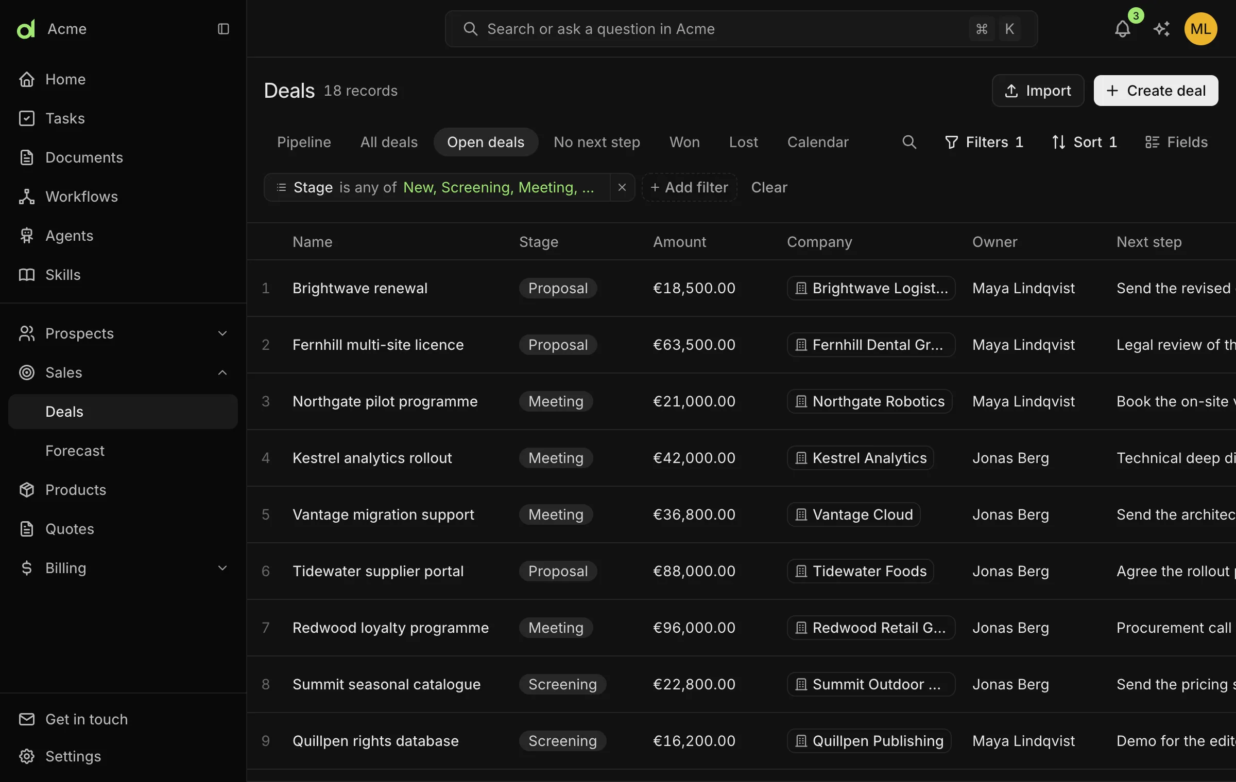Open Products in the sidebar
1236x782 pixels.
coord(123,490)
